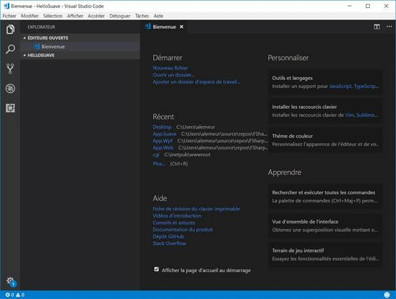Open the Modifier menu
Screen dimensions: 396x299
[30, 16]
